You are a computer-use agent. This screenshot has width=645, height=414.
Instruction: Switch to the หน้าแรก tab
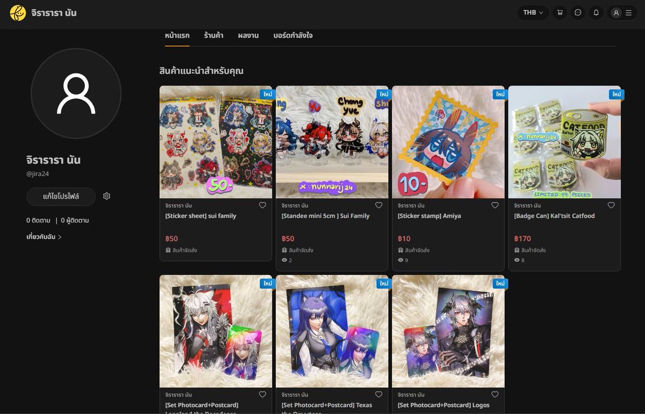[177, 35]
